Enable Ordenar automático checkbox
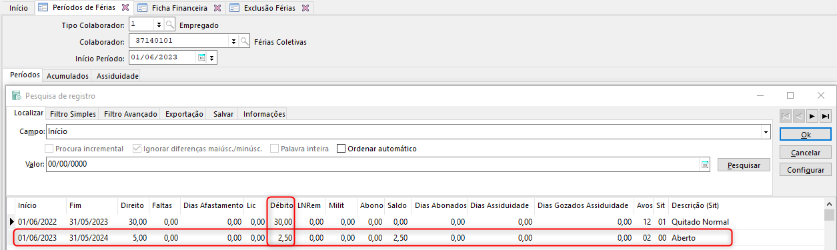This screenshot has height=250, width=837. pos(341,149)
